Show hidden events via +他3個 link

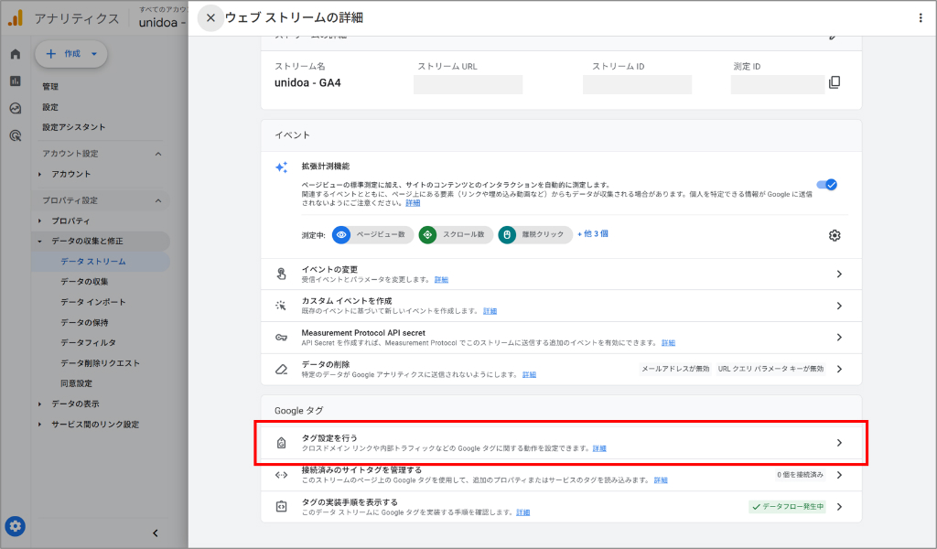pyautogui.click(x=590, y=235)
